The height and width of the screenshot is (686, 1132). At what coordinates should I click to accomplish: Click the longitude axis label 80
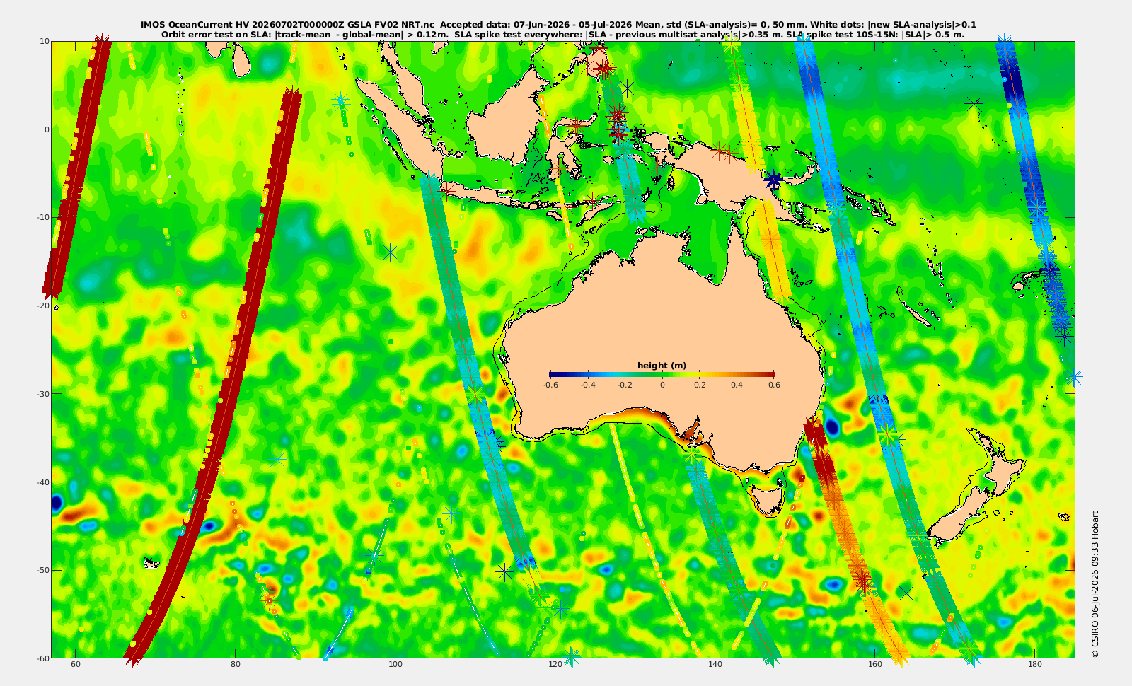click(x=236, y=664)
